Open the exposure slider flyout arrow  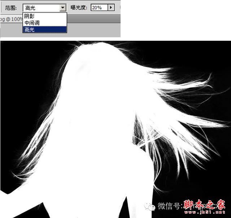pos(111,8)
